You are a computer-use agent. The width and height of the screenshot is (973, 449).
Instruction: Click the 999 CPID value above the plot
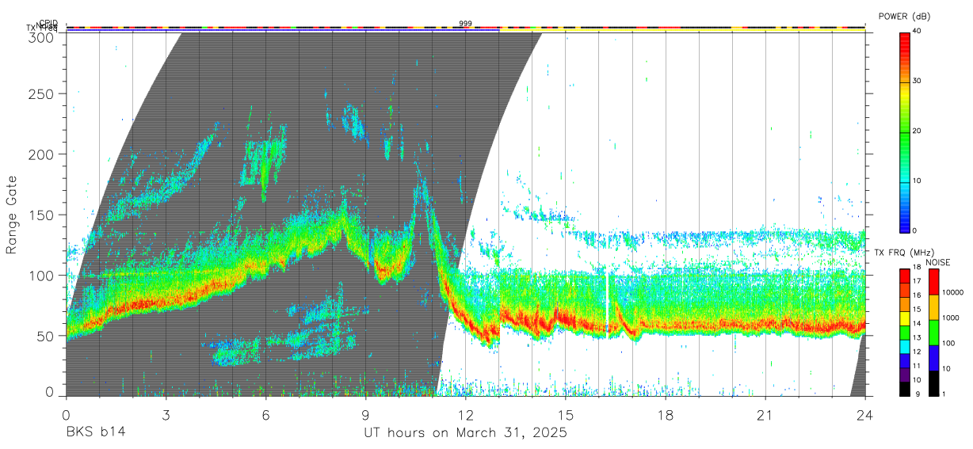tap(465, 24)
